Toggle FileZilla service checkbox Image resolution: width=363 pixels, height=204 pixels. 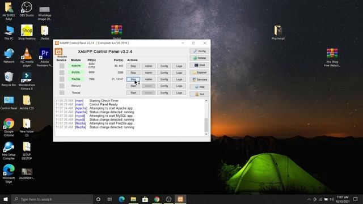coord(62,79)
